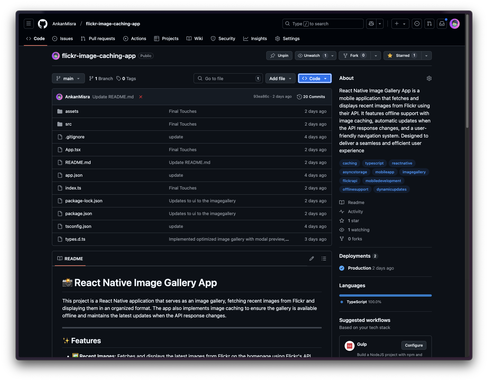
Task: Click the 1 star icon in About
Action: point(342,221)
